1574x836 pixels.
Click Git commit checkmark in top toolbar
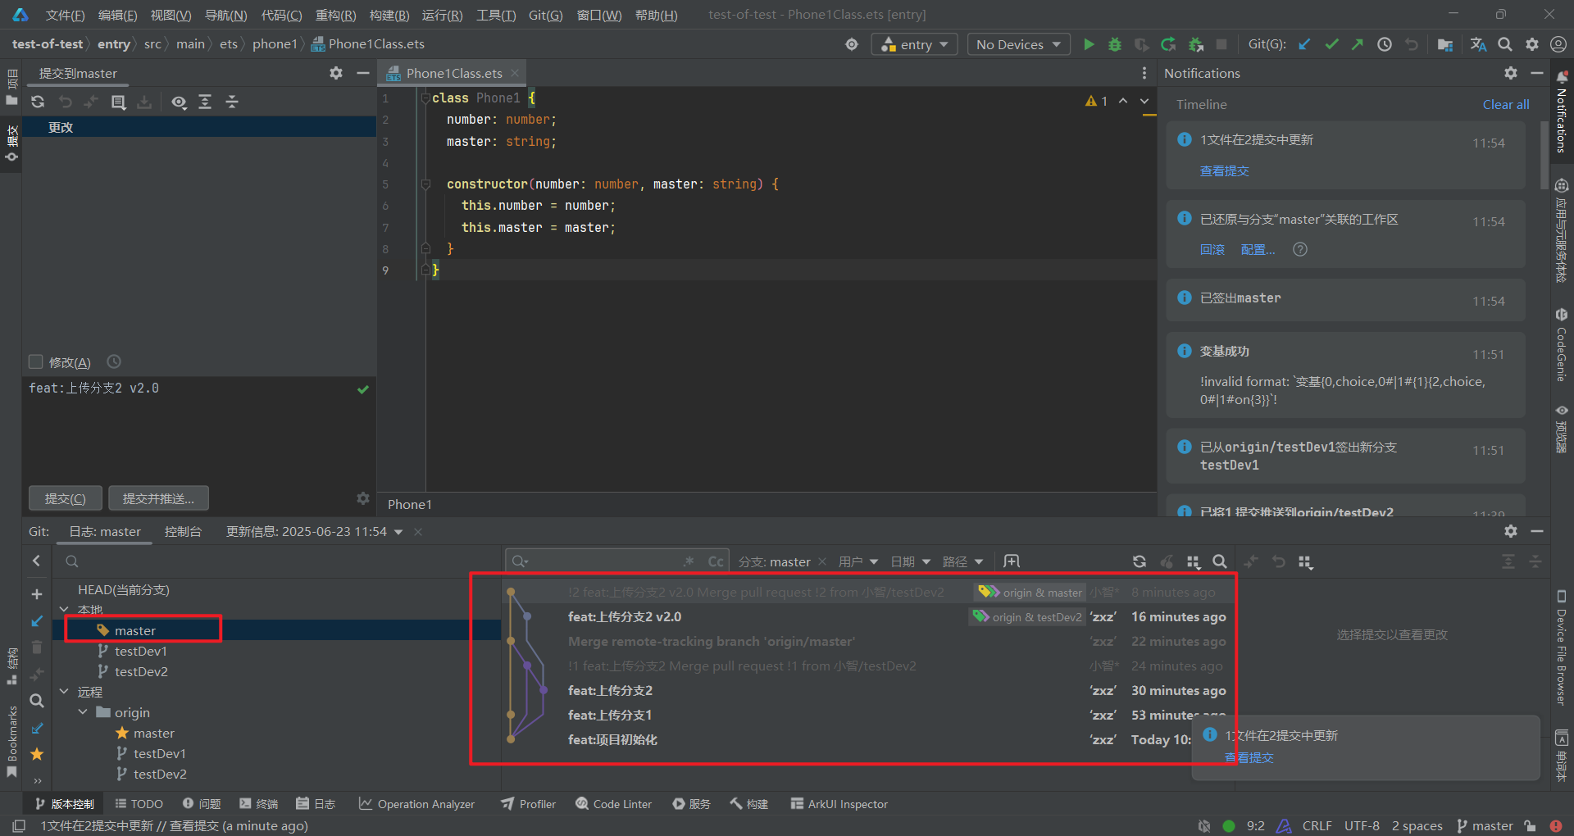(1331, 44)
